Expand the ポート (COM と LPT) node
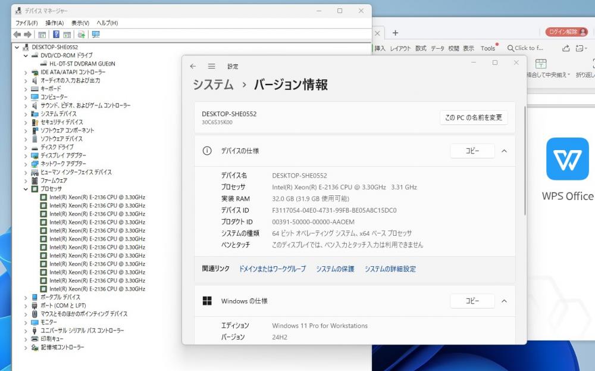Viewport: 595px width, 371px height. click(x=26, y=305)
